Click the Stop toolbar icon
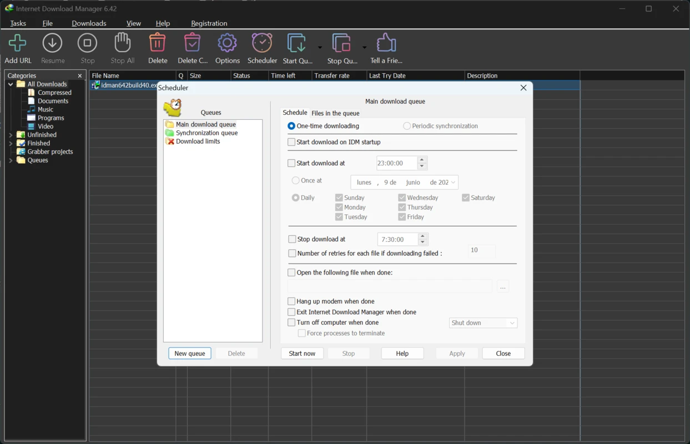 tap(87, 43)
